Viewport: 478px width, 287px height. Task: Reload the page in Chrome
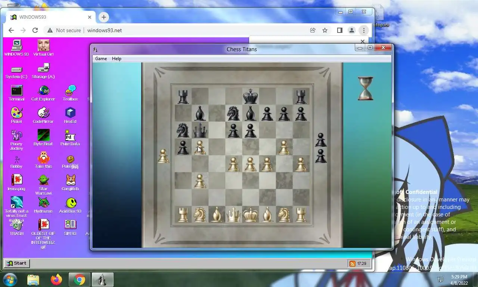[35, 30]
